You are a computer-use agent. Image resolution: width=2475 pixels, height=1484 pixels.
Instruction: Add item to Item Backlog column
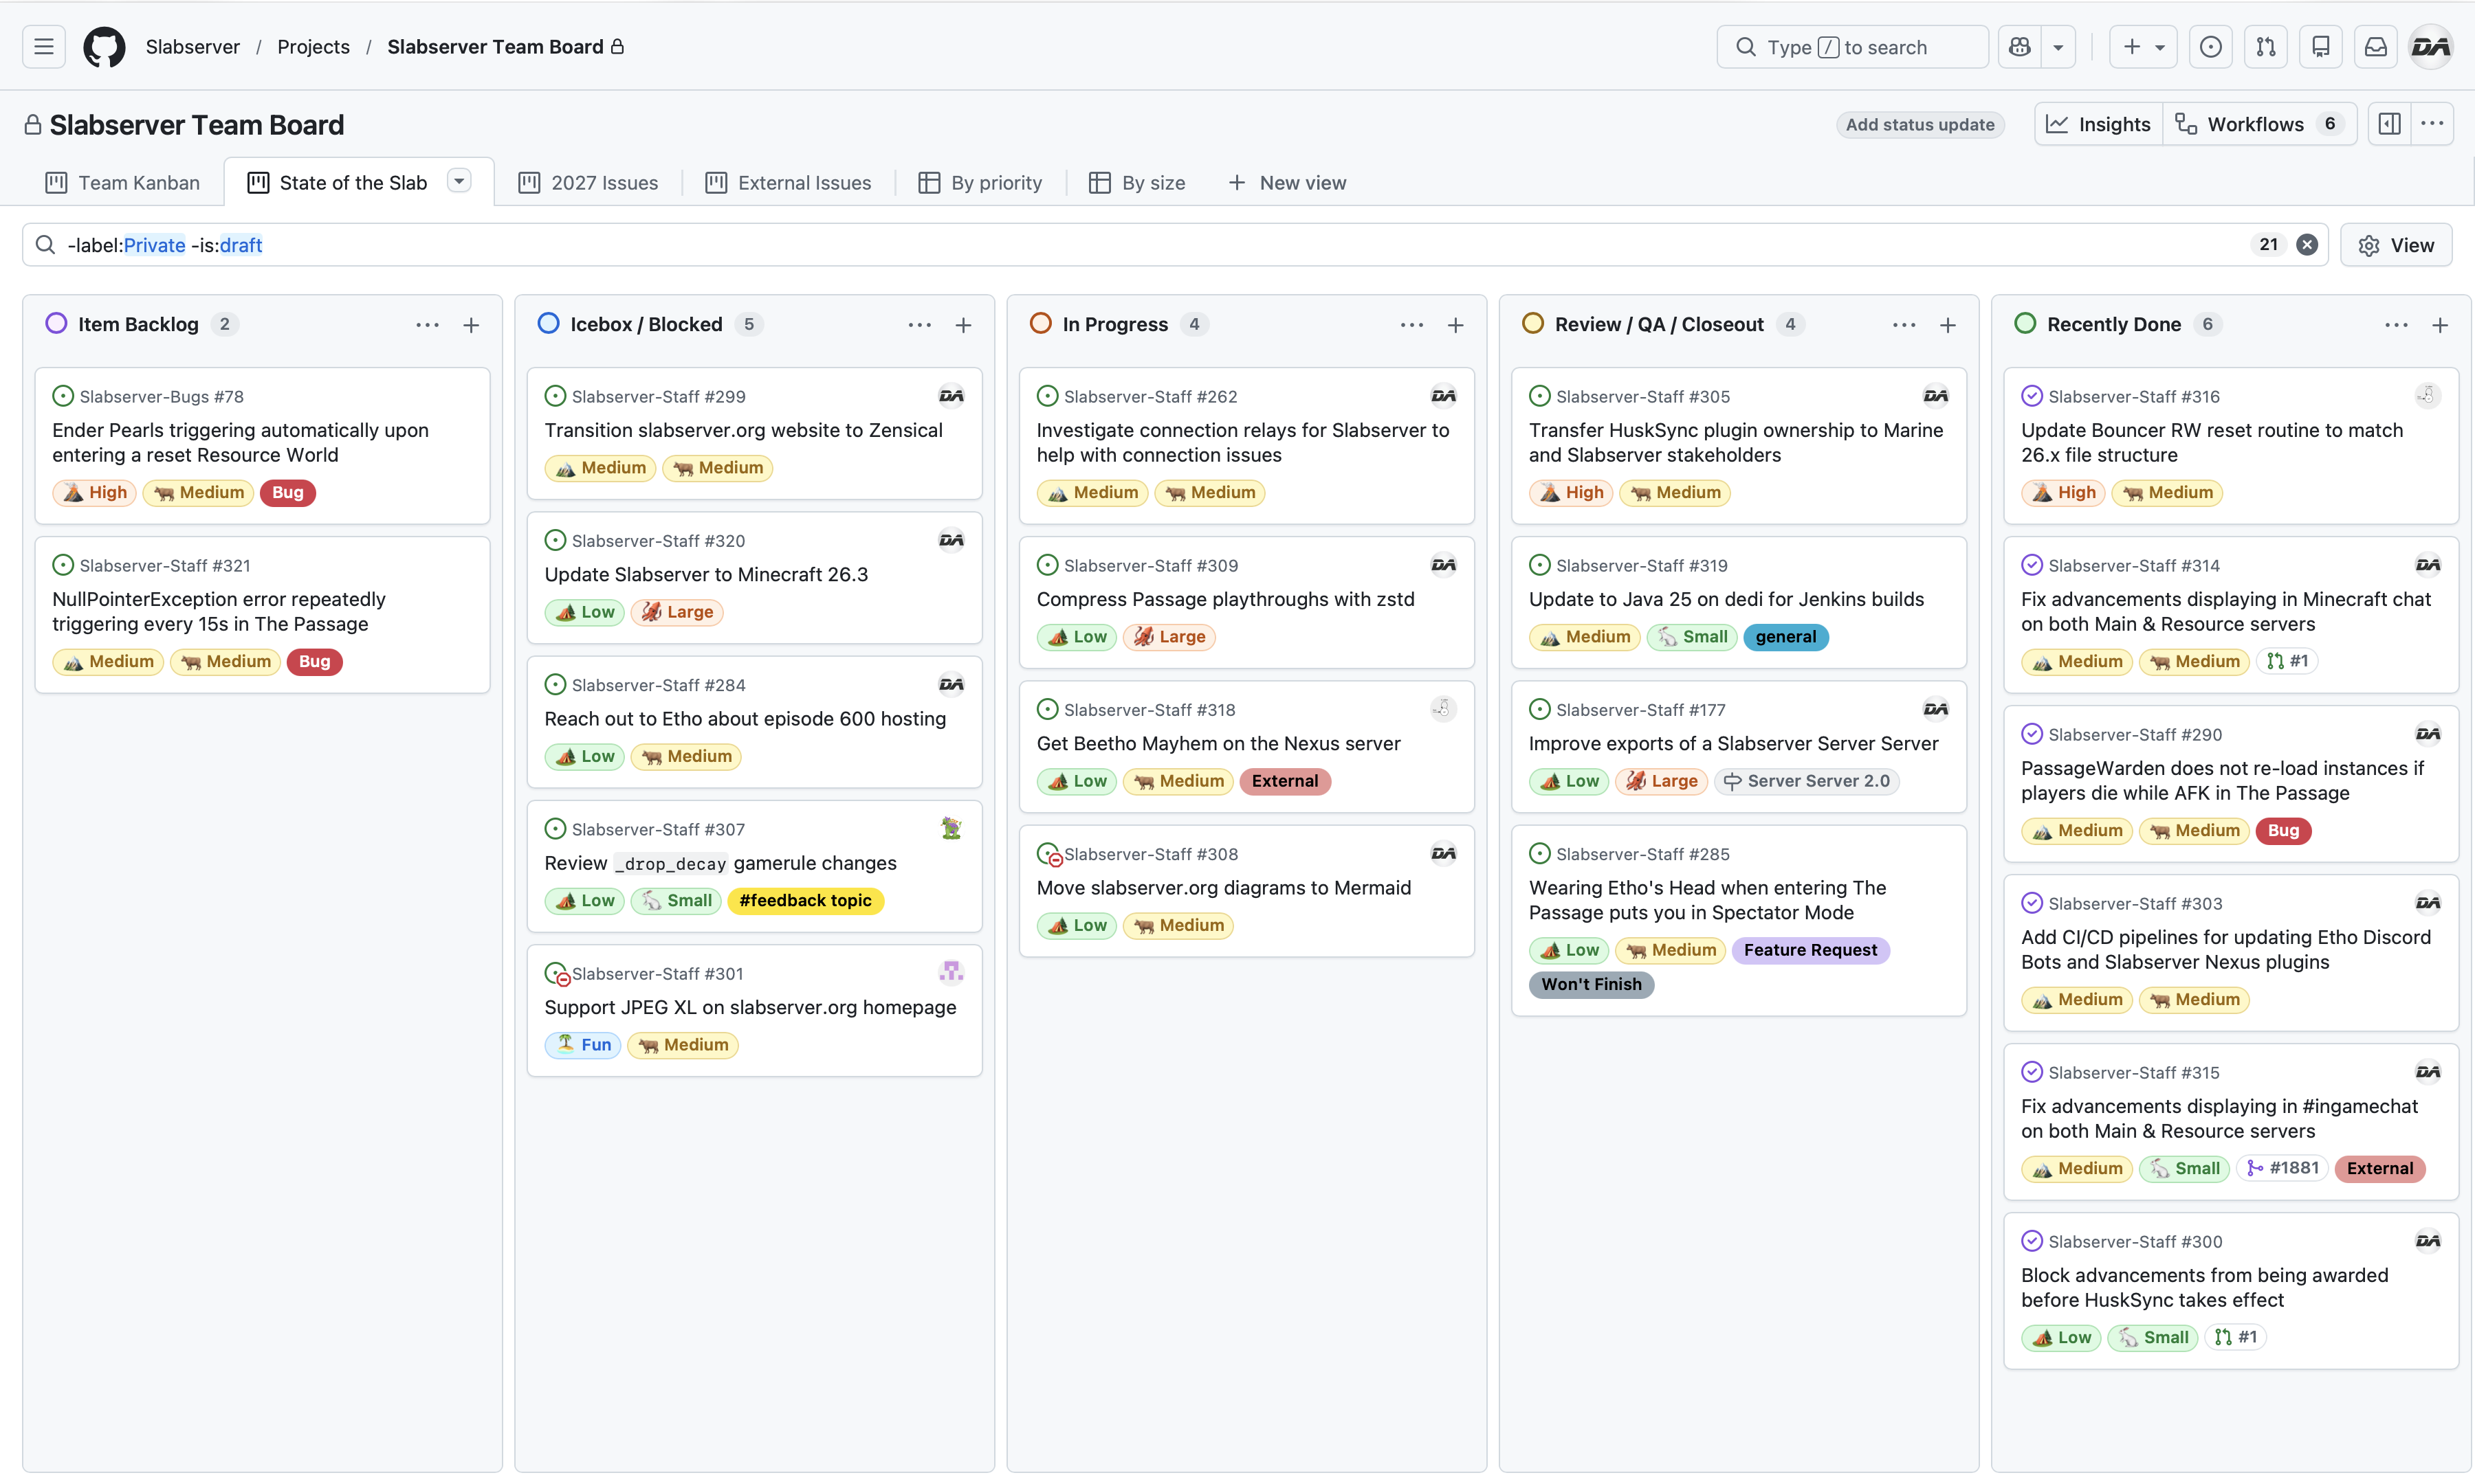pyautogui.click(x=471, y=325)
